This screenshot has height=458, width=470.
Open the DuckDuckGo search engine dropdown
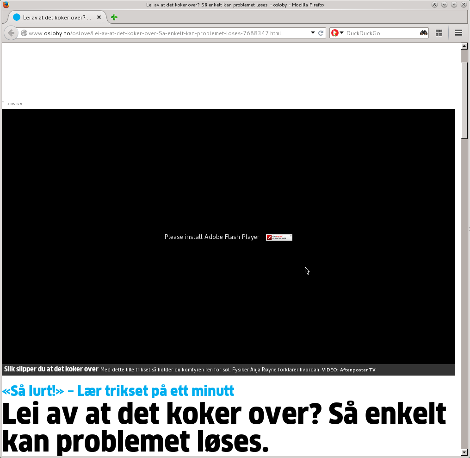[x=337, y=33]
